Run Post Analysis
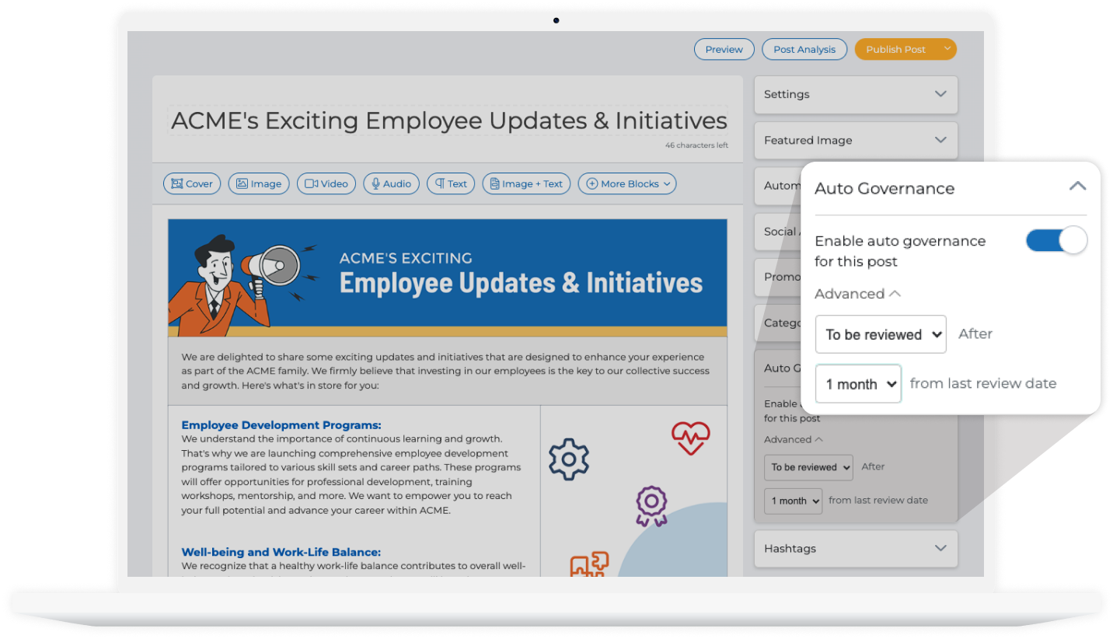Screen dimensions: 1113x639 [x=804, y=49]
